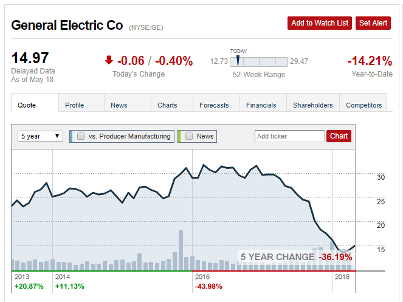Click the Set Alert button
Screen dimensions: 403x302
pyautogui.click(x=373, y=23)
